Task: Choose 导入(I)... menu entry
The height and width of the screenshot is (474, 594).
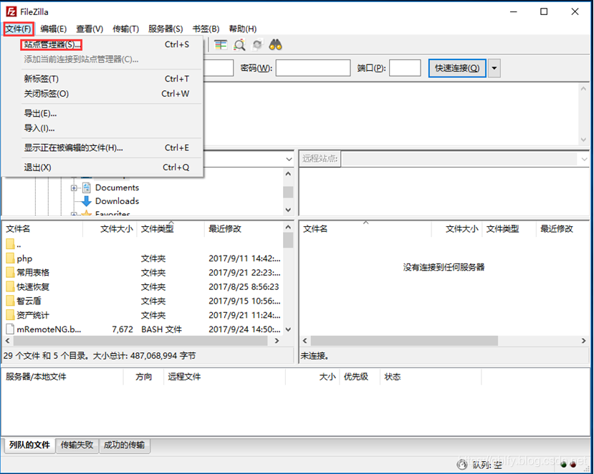Action: [103, 128]
